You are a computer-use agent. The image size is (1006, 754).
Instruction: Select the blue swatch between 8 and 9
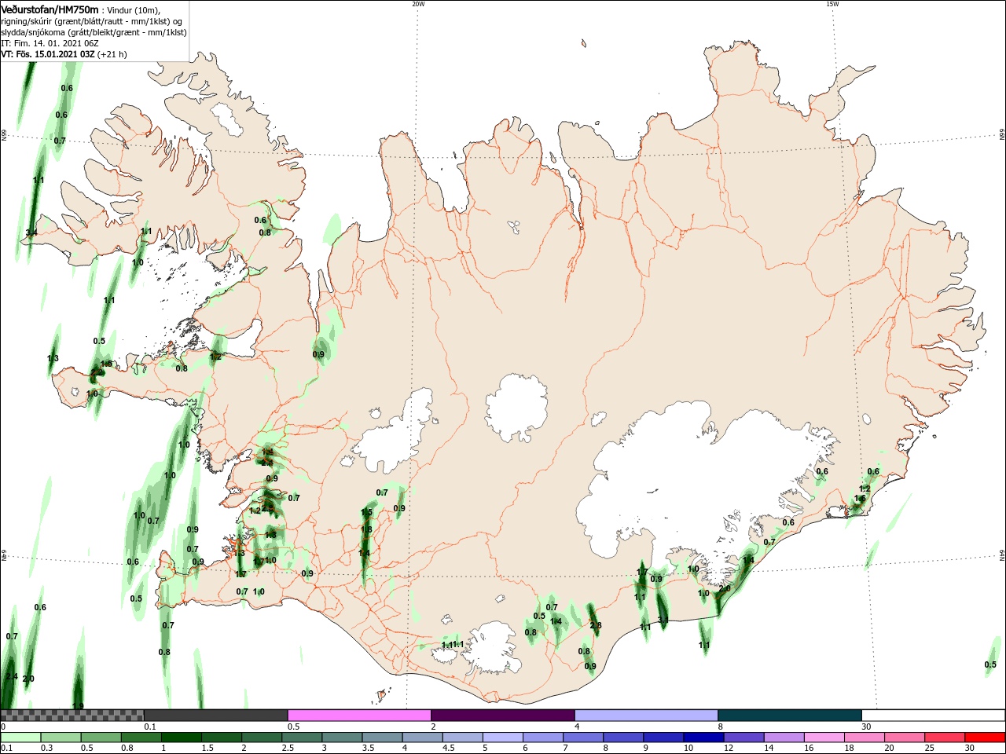[x=623, y=738]
